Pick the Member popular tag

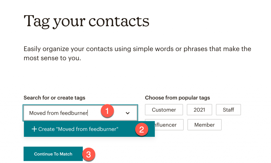click(205, 125)
